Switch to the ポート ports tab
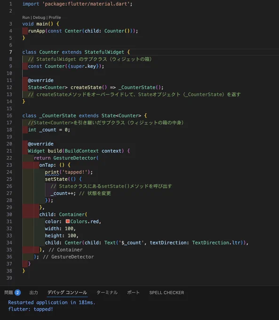 coord(133,292)
